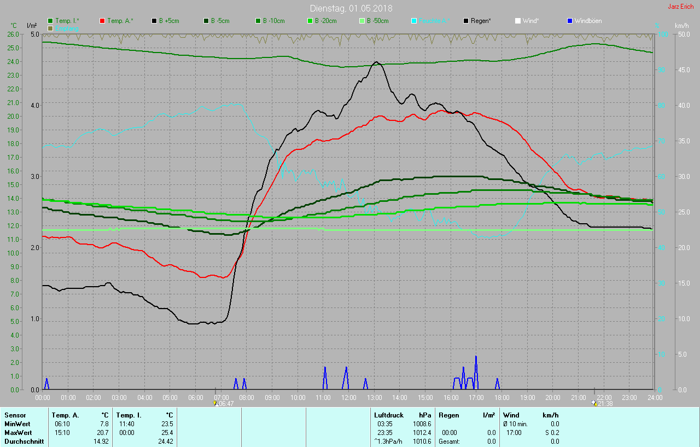Click the Jarz Erich author text
Screen dimensions: 700x447
[680, 7]
